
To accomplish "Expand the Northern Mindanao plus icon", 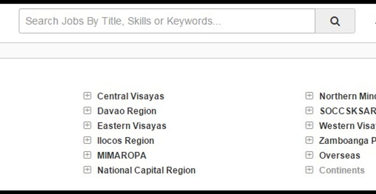I will click(x=309, y=96).
